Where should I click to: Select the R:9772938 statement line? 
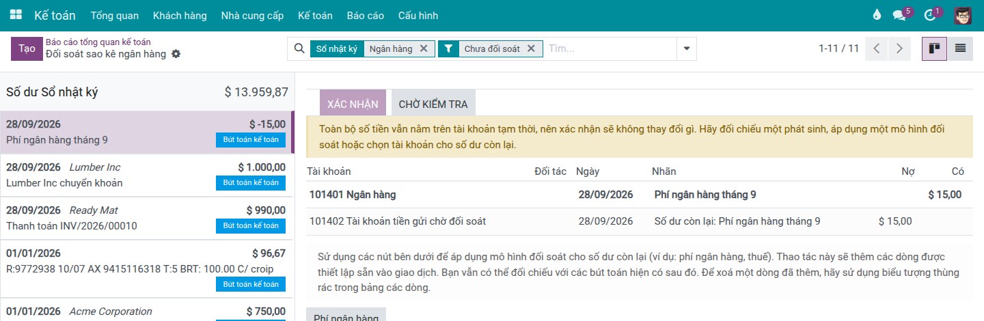146,269
